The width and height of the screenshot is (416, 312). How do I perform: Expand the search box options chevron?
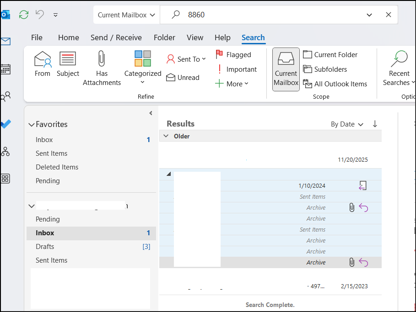point(369,15)
